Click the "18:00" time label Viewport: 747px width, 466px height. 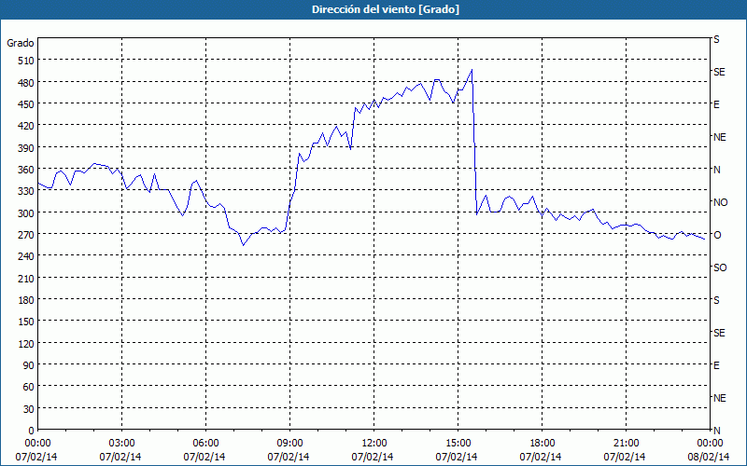542,444
